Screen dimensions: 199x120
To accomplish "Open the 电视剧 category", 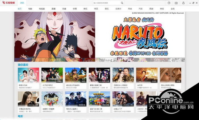I will [x=42, y=9].
